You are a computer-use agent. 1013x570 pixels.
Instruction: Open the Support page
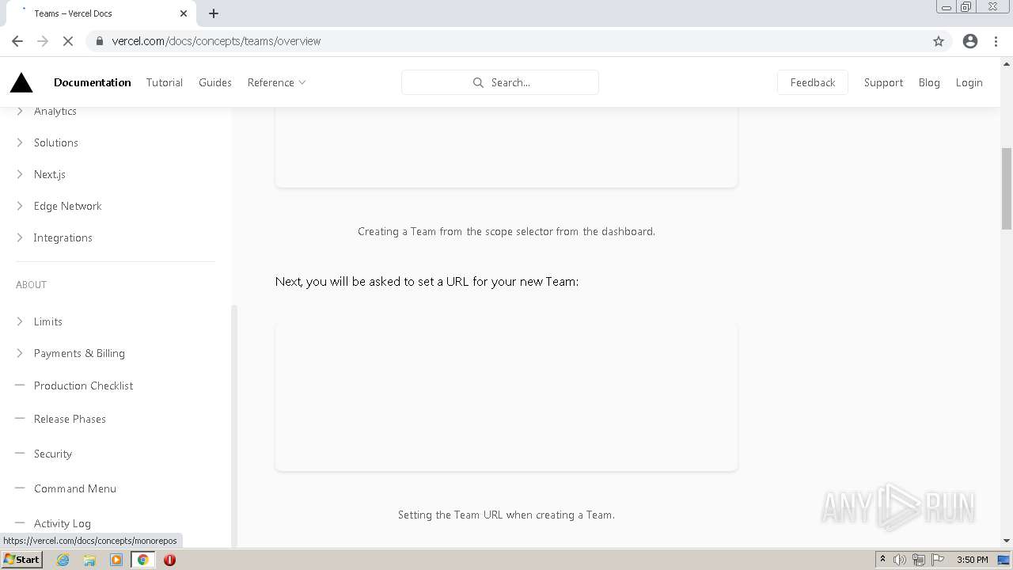(883, 82)
